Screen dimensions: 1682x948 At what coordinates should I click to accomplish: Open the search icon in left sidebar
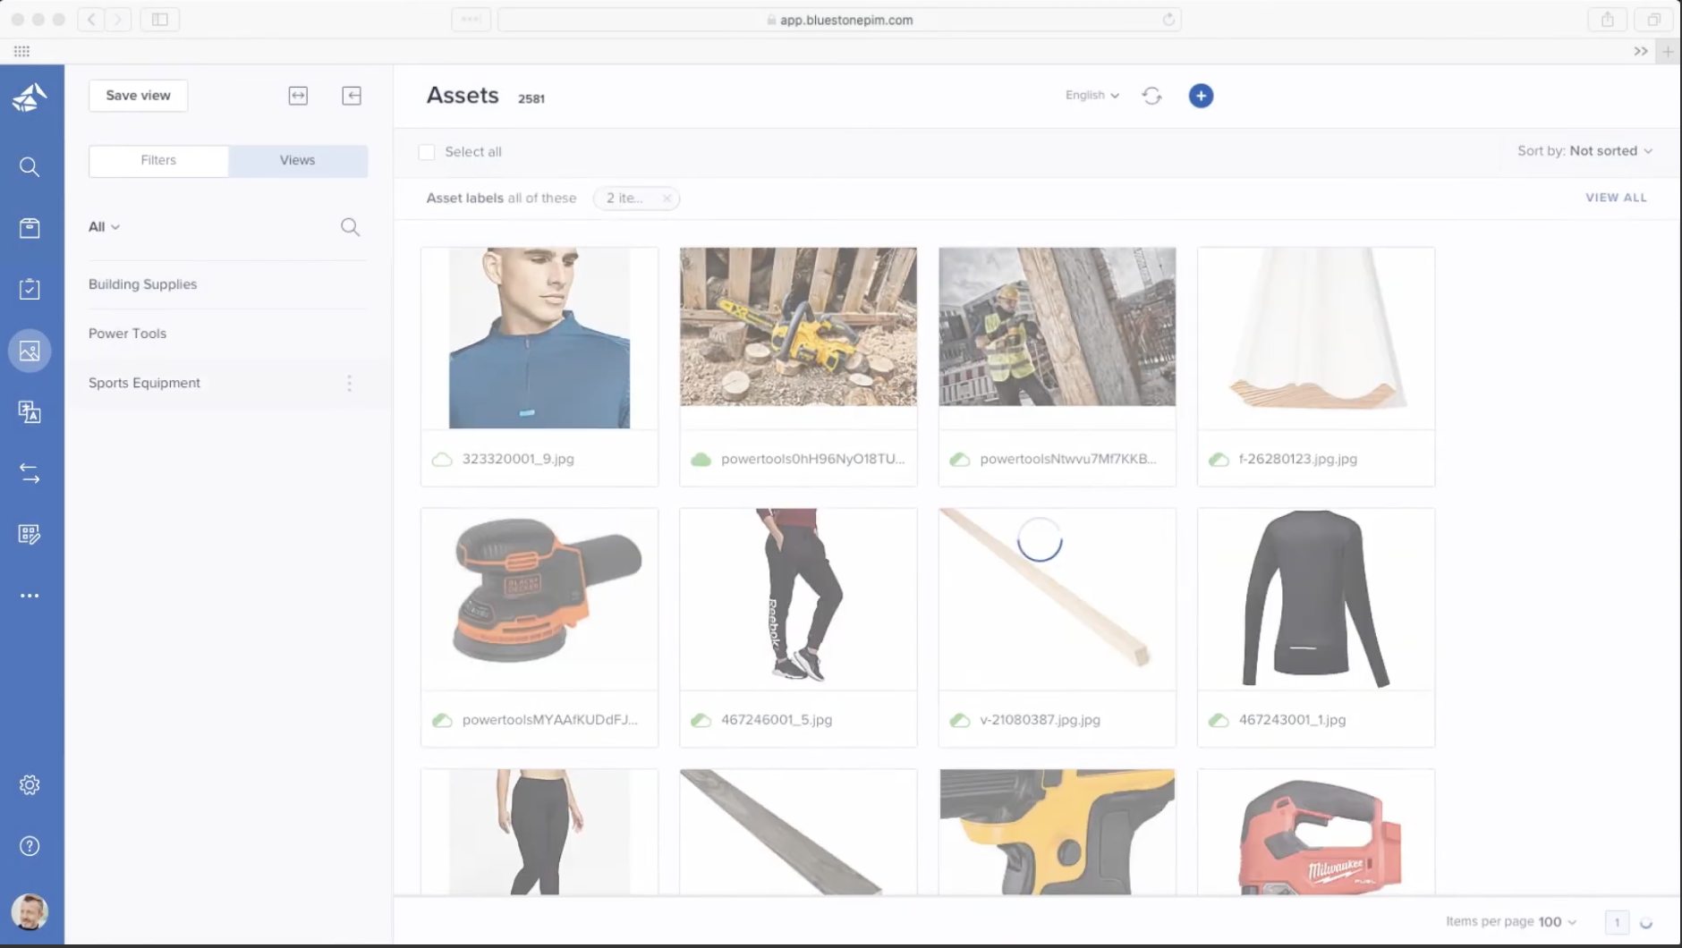coord(30,167)
